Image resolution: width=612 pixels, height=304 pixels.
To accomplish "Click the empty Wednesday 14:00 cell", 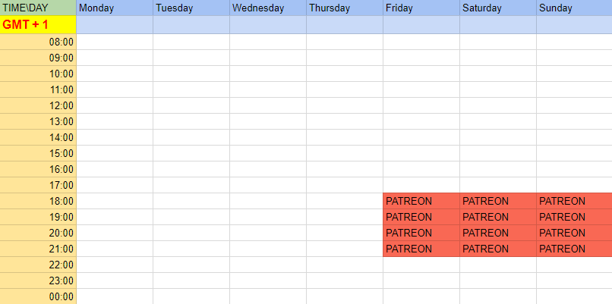I will click(x=268, y=137).
